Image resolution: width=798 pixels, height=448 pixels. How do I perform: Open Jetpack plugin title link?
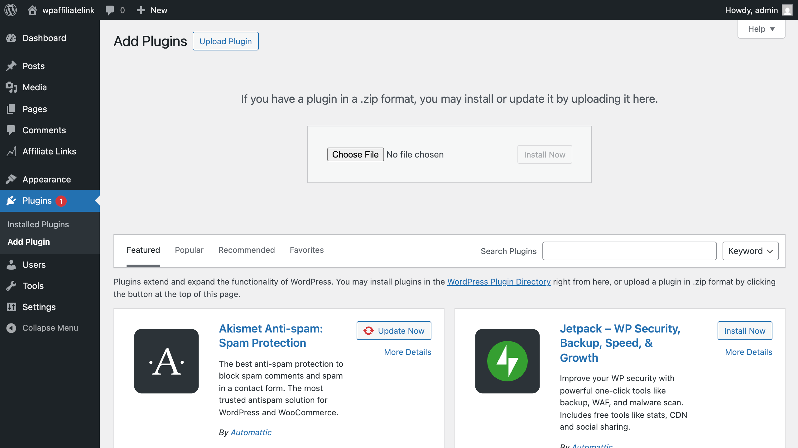click(x=620, y=343)
